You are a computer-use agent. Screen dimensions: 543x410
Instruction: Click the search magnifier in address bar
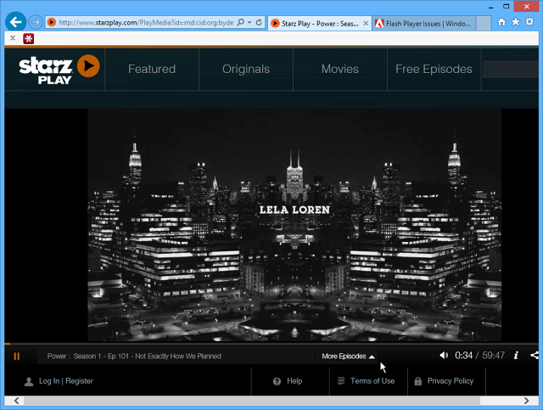[x=241, y=23]
